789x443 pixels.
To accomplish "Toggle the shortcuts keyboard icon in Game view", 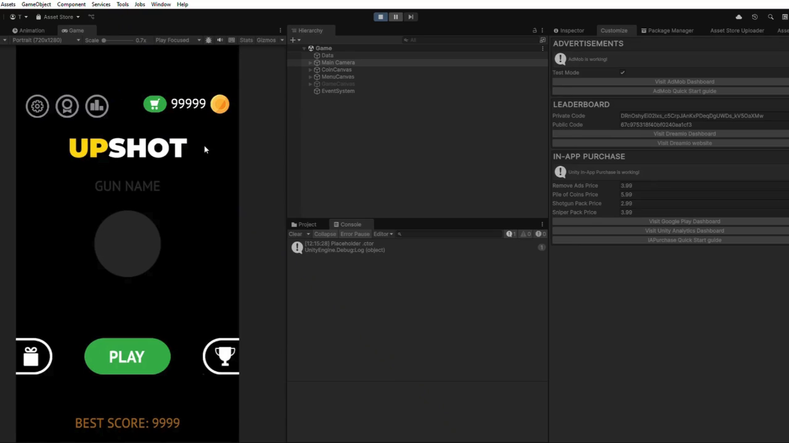I will (x=232, y=40).
